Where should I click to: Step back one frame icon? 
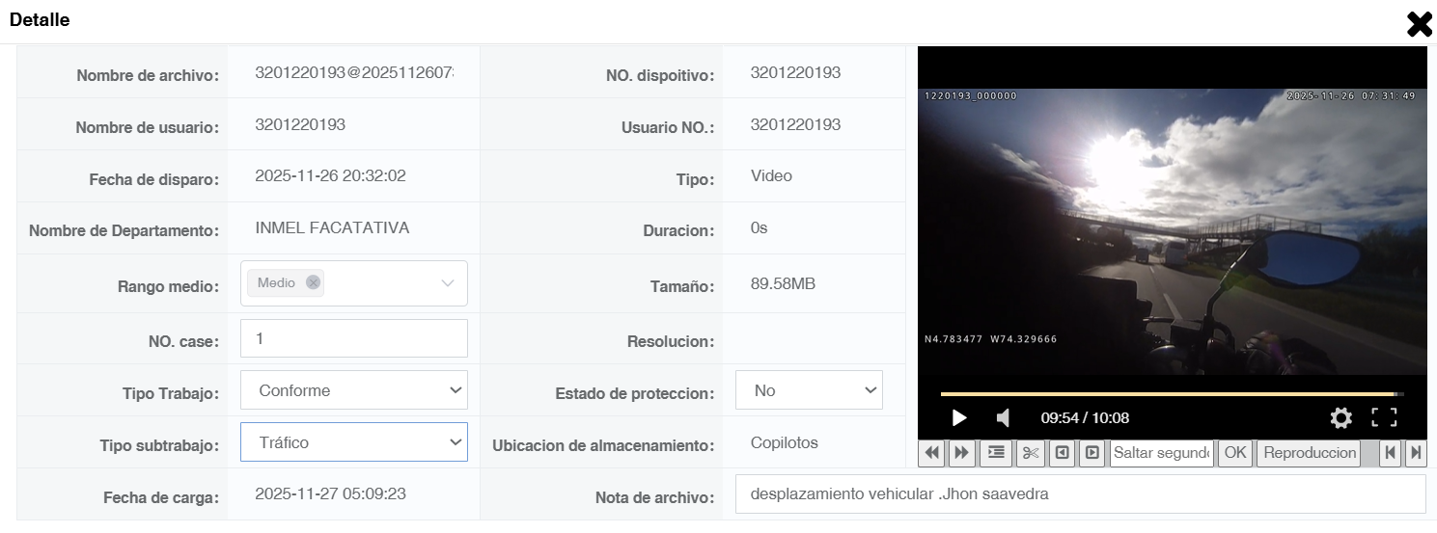[x=1062, y=453]
